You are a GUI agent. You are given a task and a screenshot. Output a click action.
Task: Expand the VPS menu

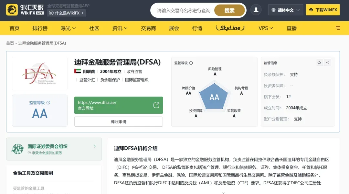pyautogui.click(x=266, y=28)
